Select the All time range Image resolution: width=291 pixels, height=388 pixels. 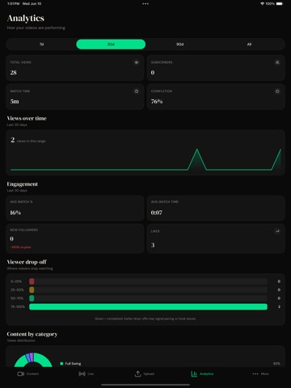pos(249,44)
